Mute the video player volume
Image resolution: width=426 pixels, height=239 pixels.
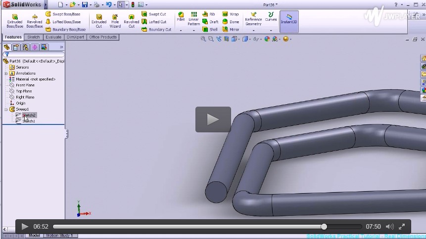coord(389,227)
